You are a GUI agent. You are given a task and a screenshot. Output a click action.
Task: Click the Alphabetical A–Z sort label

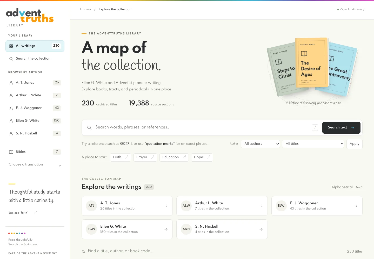(x=347, y=187)
